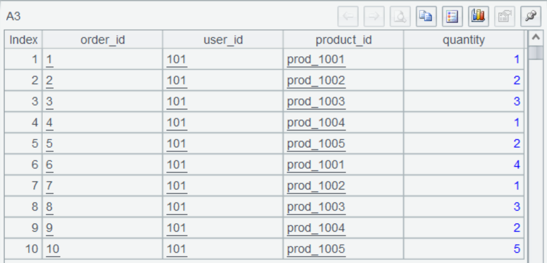This screenshot has width=547, height=263.
Task: Click the greyed-out export table icon
Action: coord(504,17)
